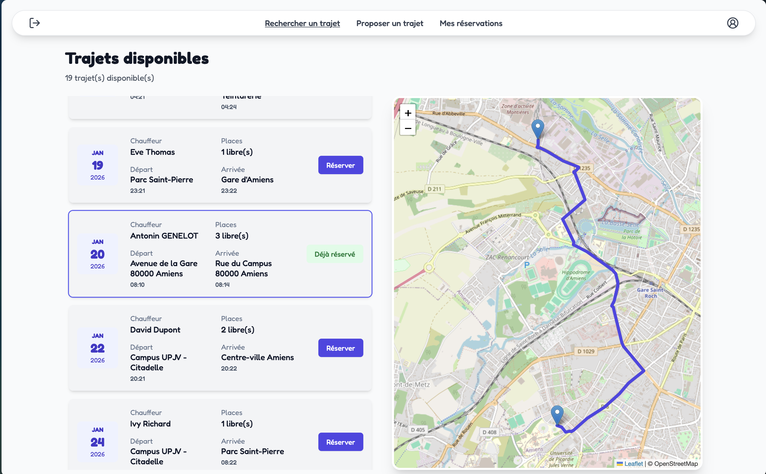This screenshot has width=766, height=474.
Task: Open Mes réservations page
Action: (471, 23)
